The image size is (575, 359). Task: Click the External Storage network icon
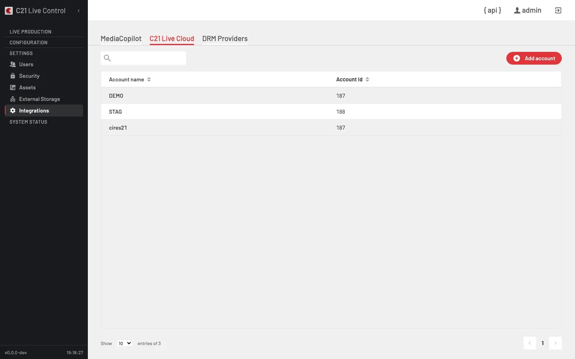(x=13, y=99)
